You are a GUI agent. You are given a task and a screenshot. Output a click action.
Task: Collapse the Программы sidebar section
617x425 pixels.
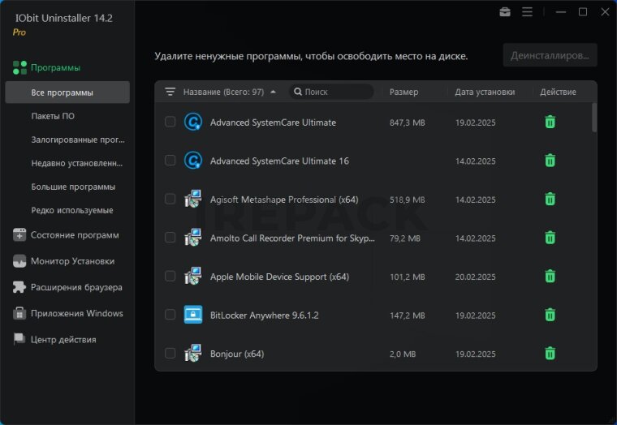[55, 67]
